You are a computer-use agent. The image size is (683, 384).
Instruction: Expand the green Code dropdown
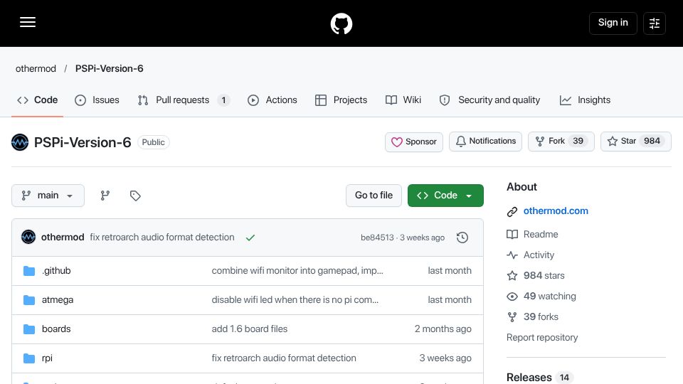445,196
